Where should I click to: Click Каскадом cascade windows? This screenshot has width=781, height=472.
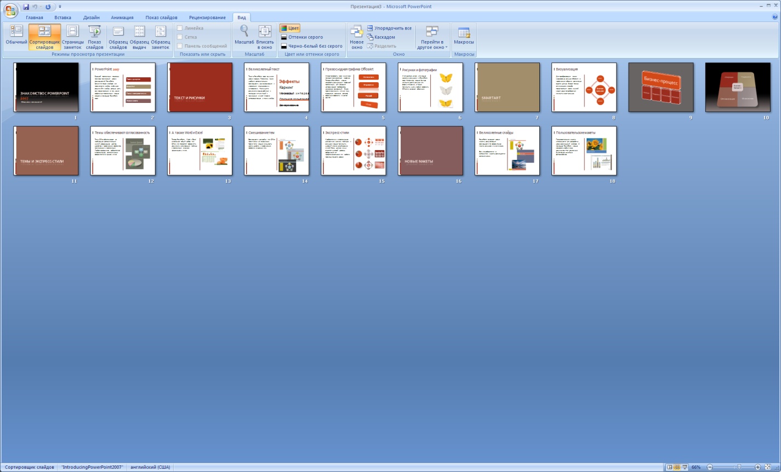coord(381,37)
